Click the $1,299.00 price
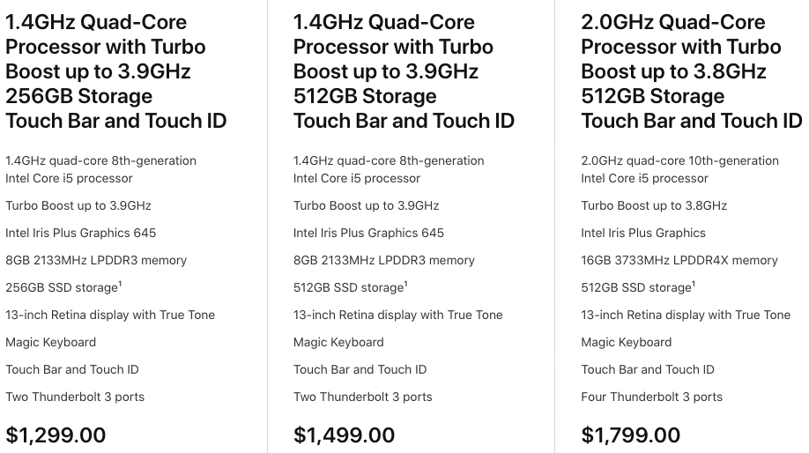Screen dimensions: 809x453 56,434
